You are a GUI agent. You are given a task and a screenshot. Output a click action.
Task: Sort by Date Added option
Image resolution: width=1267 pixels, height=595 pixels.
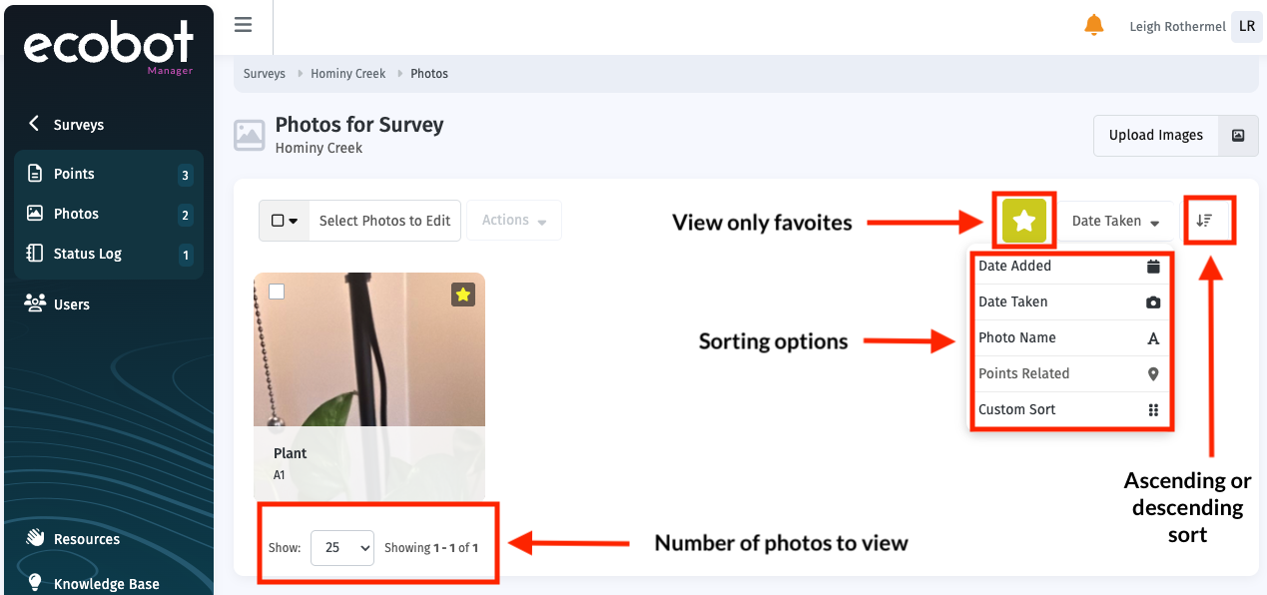point(1069,267)
